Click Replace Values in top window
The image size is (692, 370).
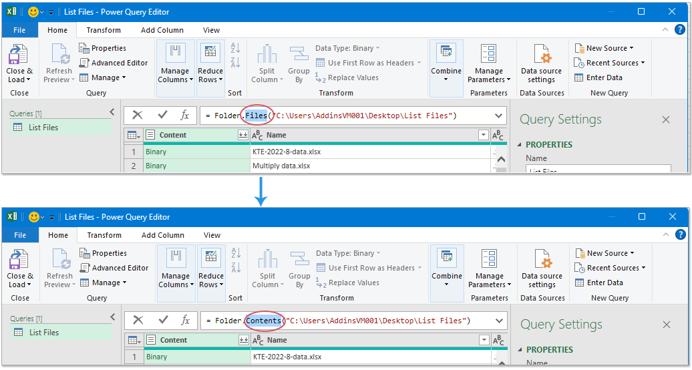[x=347, y=77]
